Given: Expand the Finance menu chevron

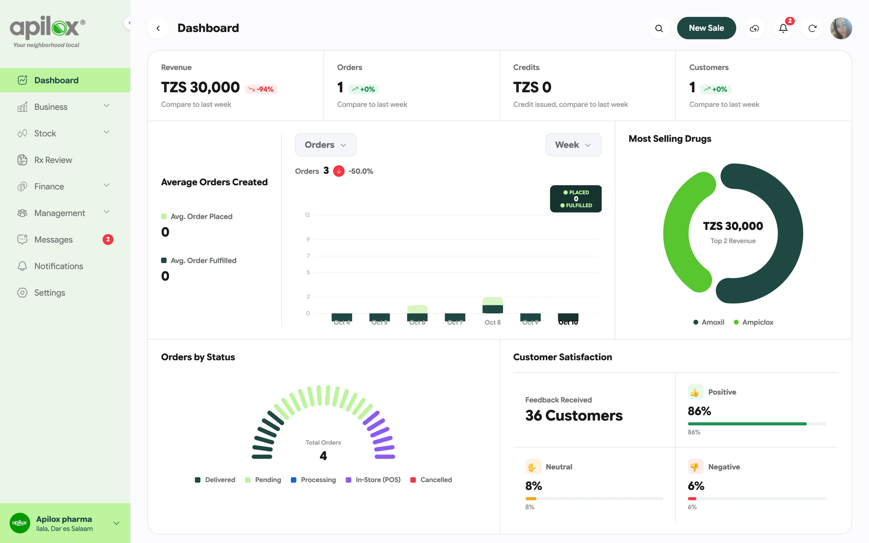Looking at the screenshot, I should point(107,185).
